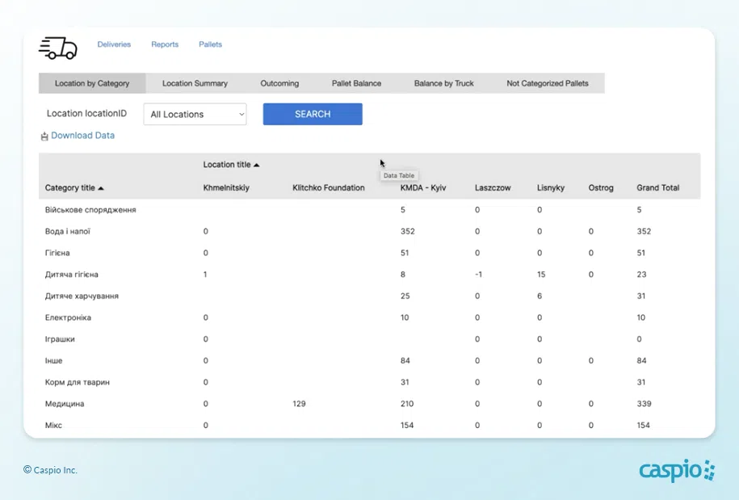Click the Download Data link
The width and height of the screenshot is (739, 500).
82,136
